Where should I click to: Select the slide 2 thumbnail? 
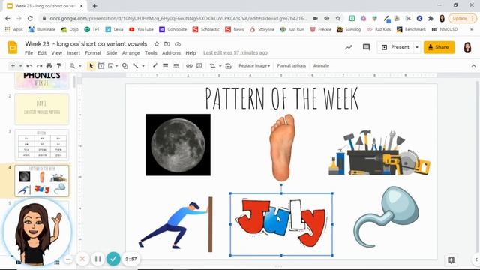click(x=42, y=109)
